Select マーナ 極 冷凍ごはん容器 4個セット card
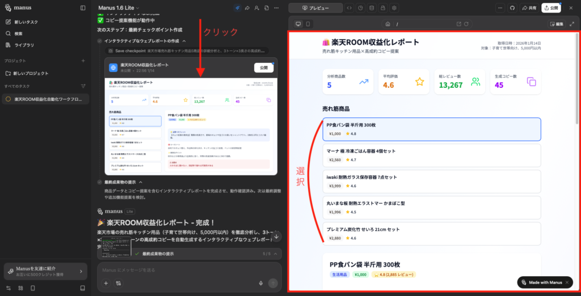This screenshot has height=296, width=581. [432, 155]
